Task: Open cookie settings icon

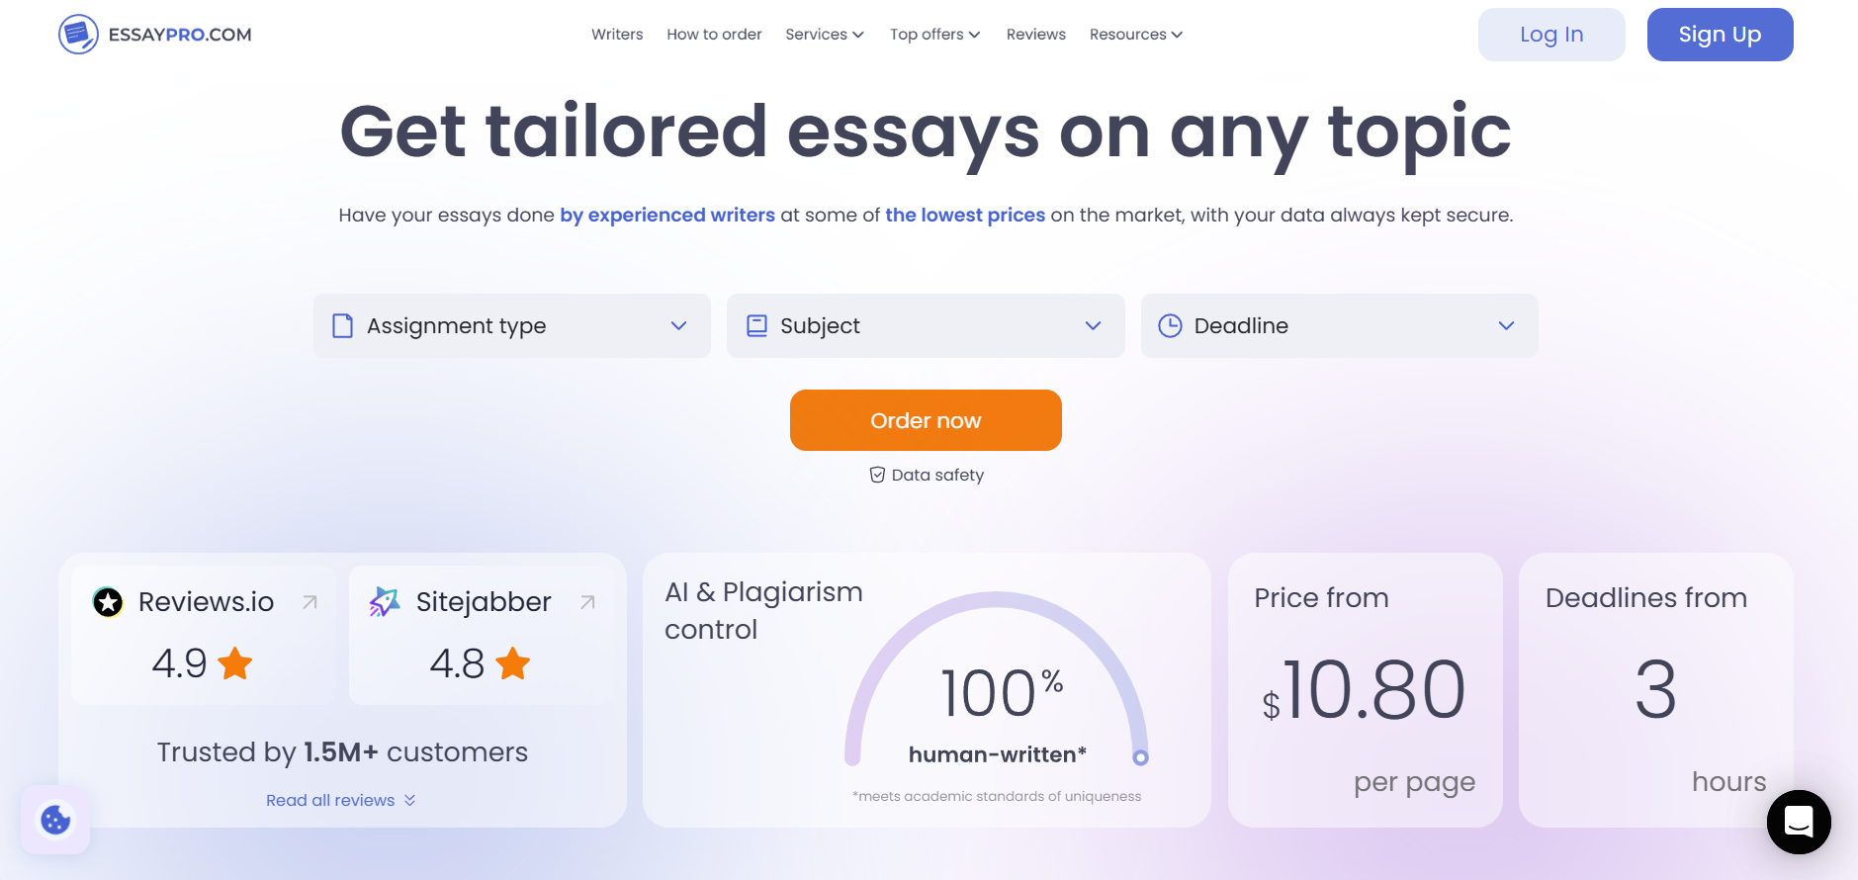Action: 55,820
